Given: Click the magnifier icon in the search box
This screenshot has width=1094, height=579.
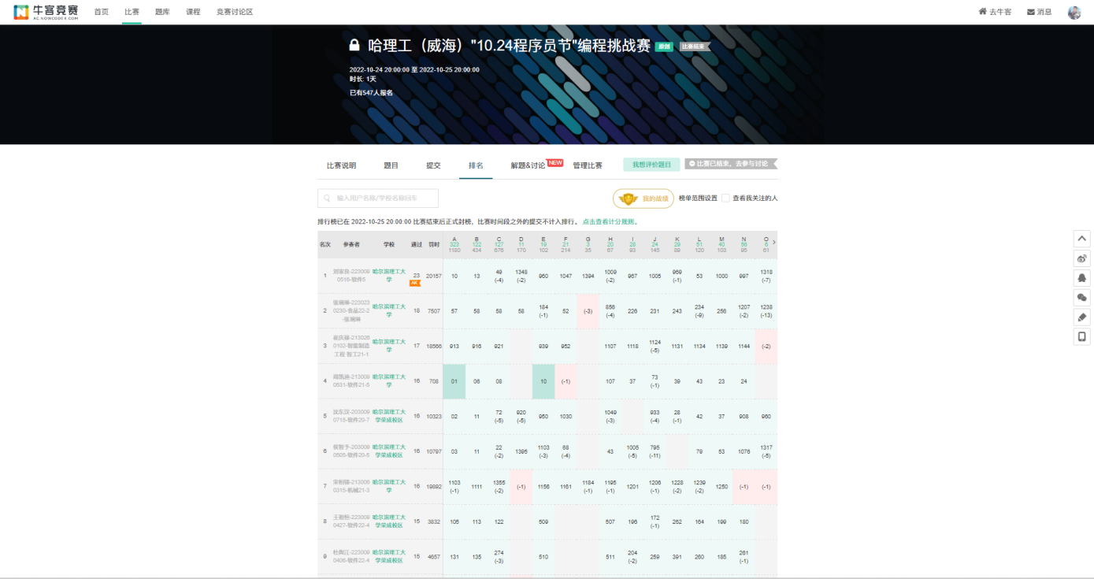Looking at the screenshot, I should (327, 199).
